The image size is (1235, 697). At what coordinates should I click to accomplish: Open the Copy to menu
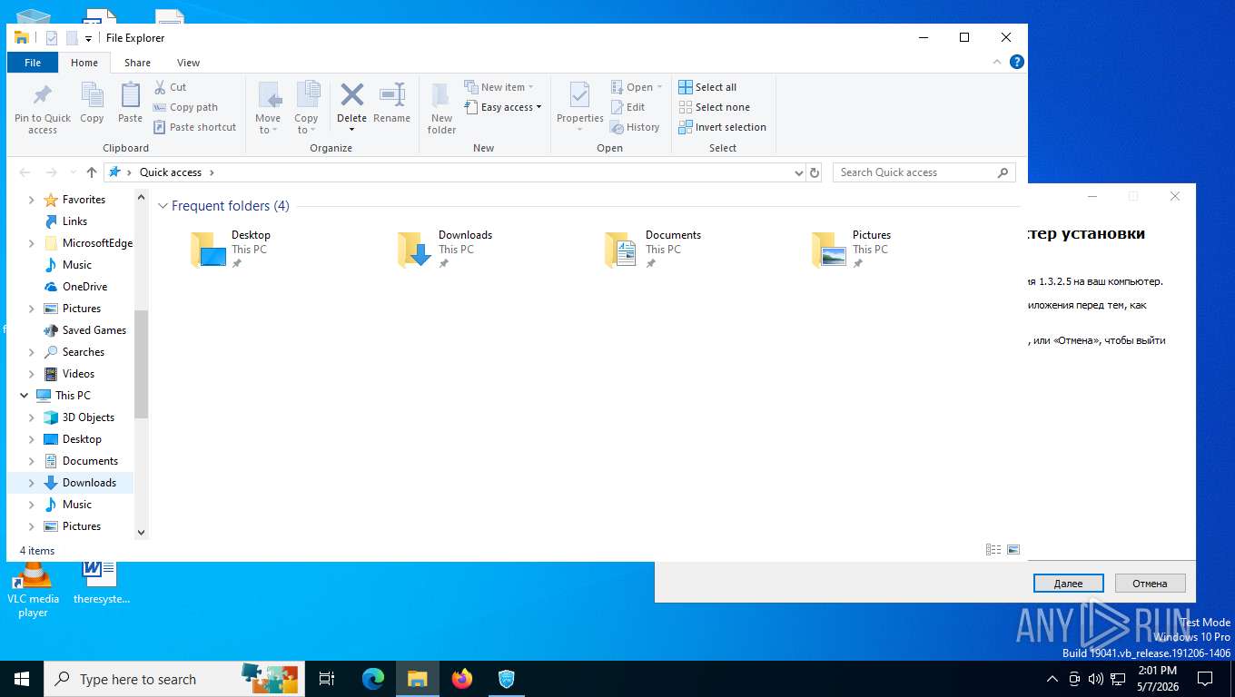(307, 108)
